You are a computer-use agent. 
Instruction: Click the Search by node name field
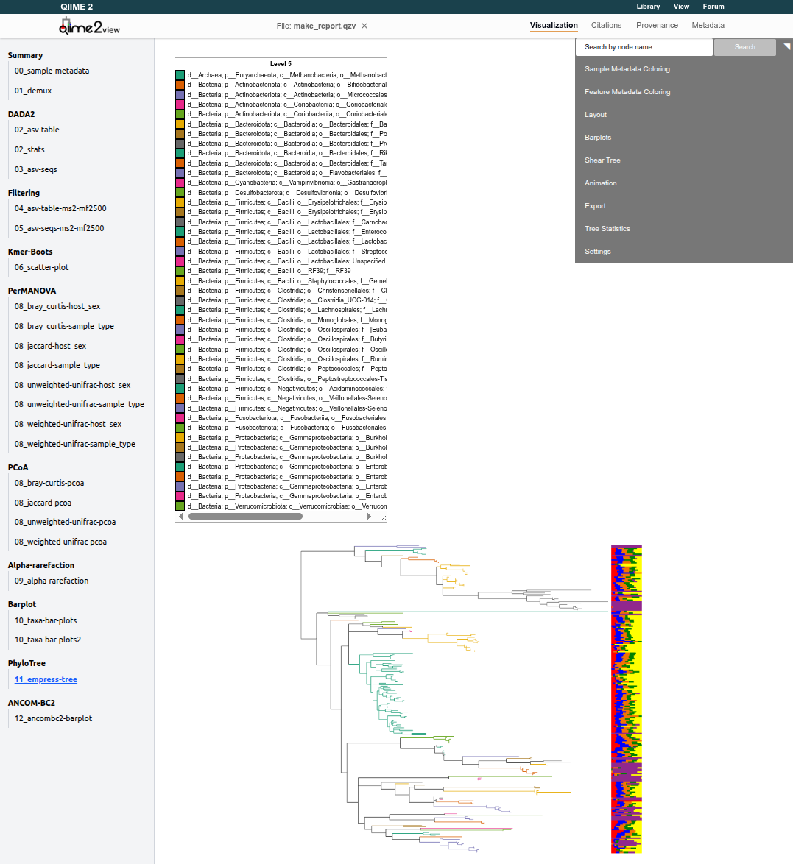click(x=644, y=47)
